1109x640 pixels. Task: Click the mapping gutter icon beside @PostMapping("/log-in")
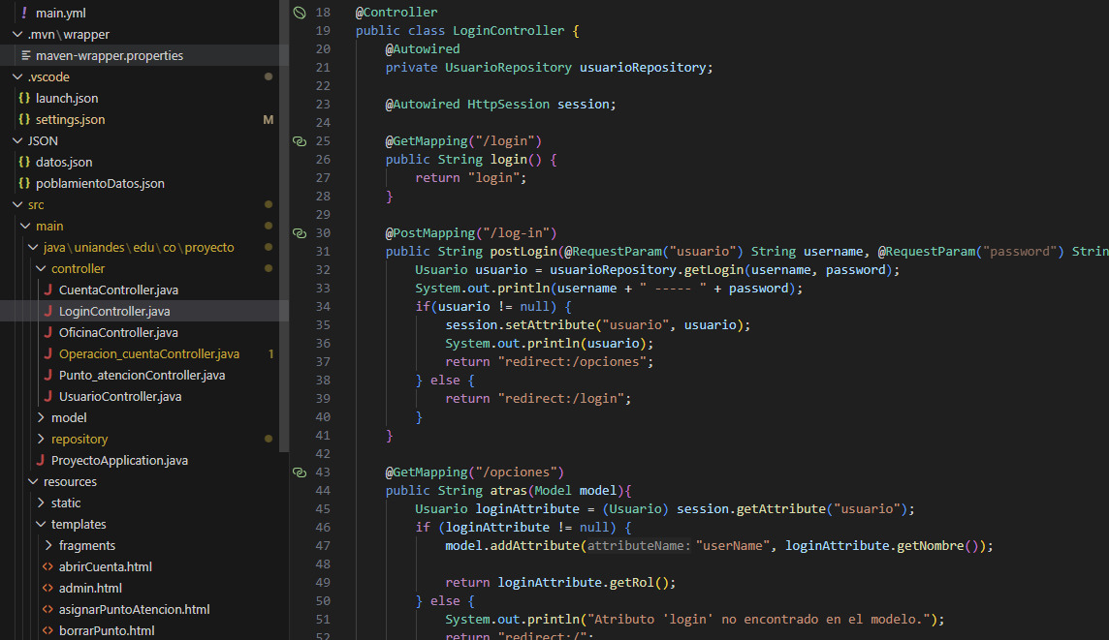(x=300, y=233)
